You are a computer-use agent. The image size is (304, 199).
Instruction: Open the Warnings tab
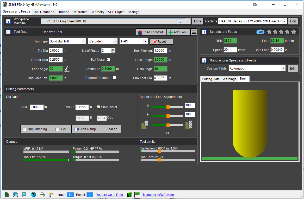[x=229, y=79]
